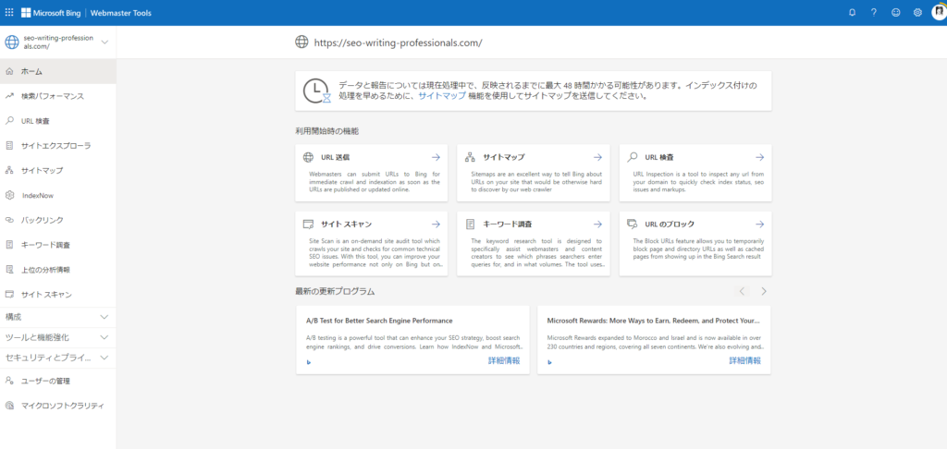Viewport: 947px width, 449px height.
Task: Click the Microsoft Rewards article title
Action: pos(654,321)
